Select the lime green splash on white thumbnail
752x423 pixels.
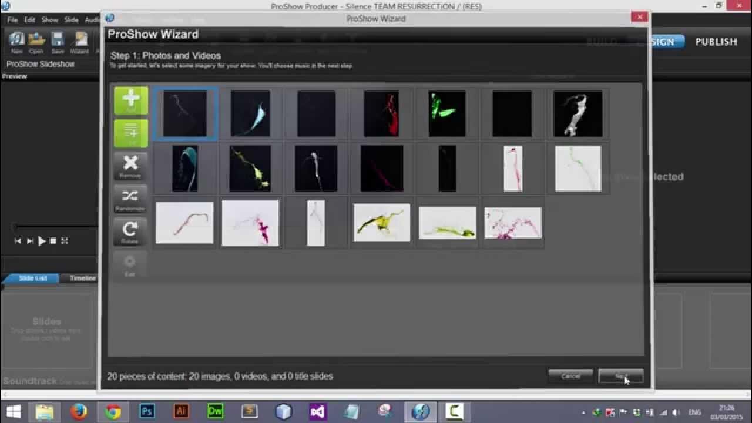pyautogui.click(x=447, y=223)
